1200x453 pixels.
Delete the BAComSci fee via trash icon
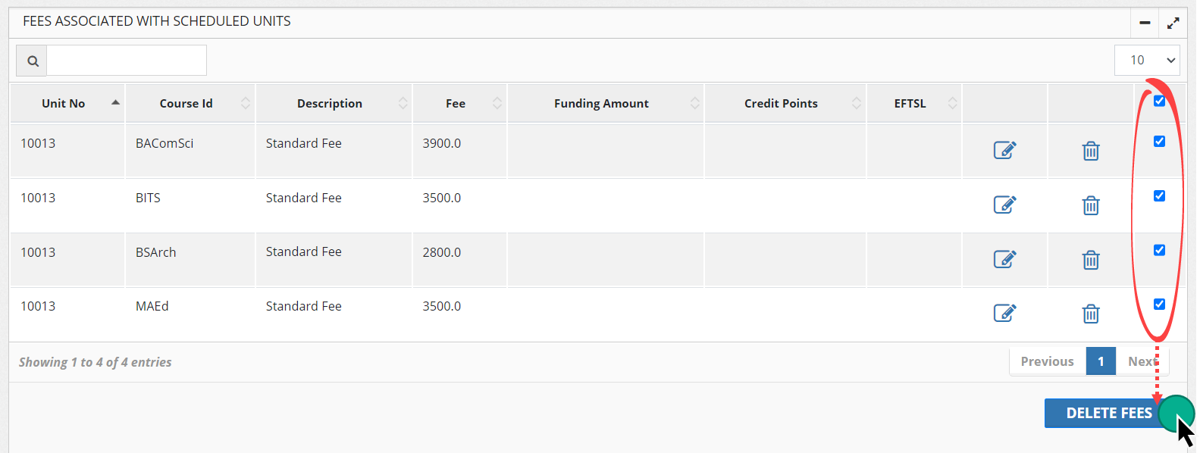point(1090,151)
